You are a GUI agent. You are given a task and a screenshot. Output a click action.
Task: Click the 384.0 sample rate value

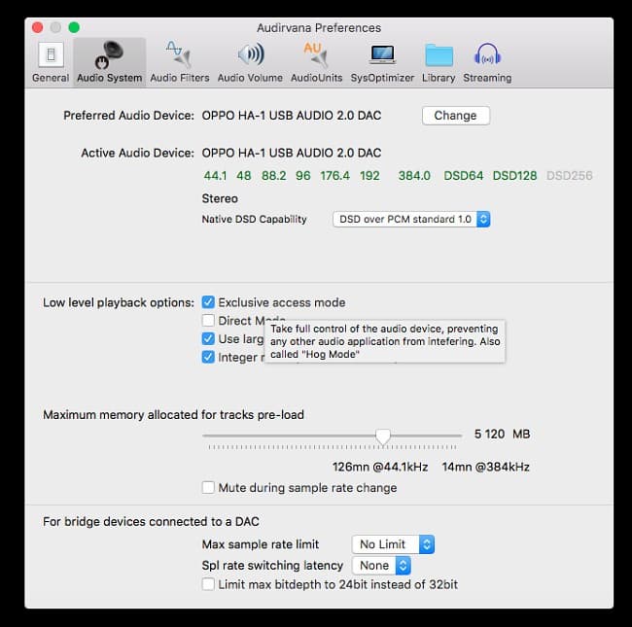(414, 176)
